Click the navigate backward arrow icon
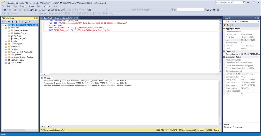Screen dimensions: 261x136 click(x=5, y=10)
